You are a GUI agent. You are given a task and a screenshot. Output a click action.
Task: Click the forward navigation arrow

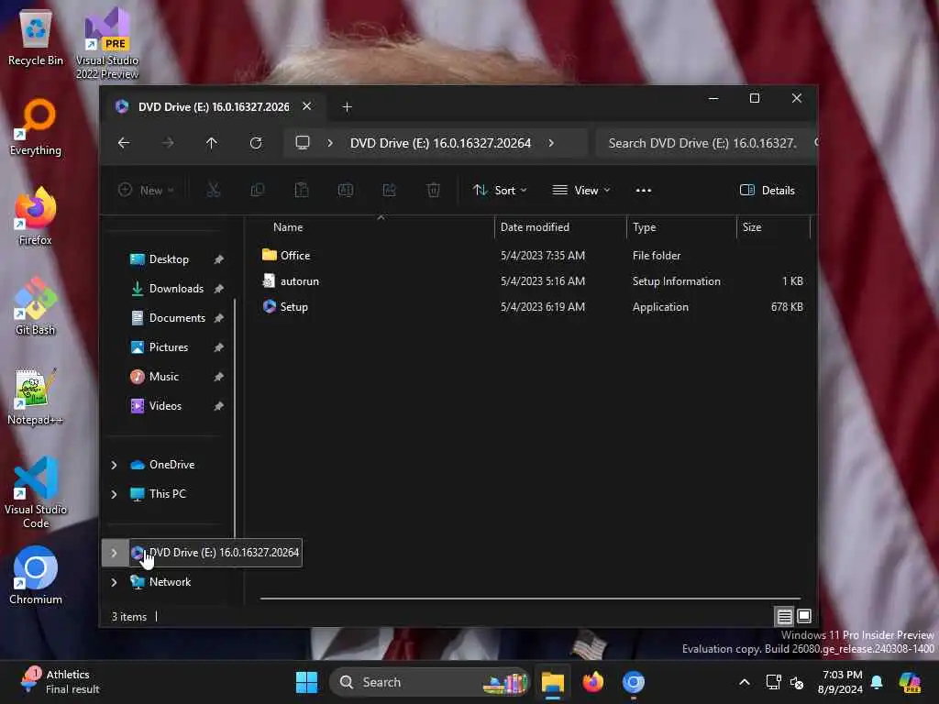point(168,143)
